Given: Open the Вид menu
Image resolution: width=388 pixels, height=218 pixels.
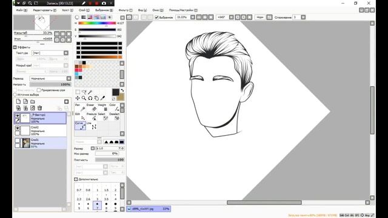Looking at the screenshot, I should tap(142, 10).
